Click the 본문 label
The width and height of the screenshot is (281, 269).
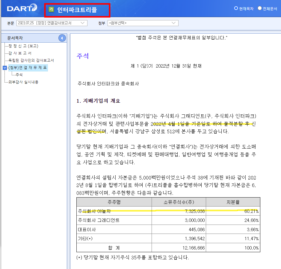(10, 23)
